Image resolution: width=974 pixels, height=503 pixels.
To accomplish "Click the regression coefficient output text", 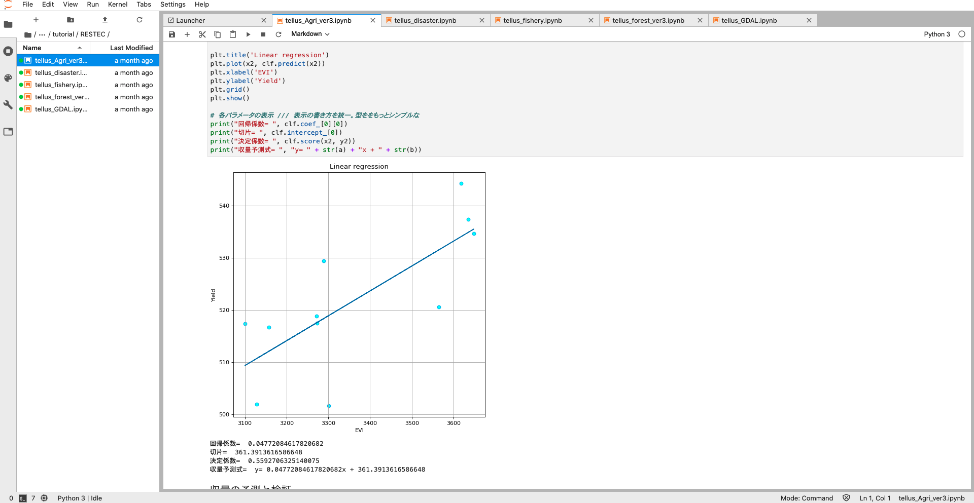I will [x=267, y=444].
